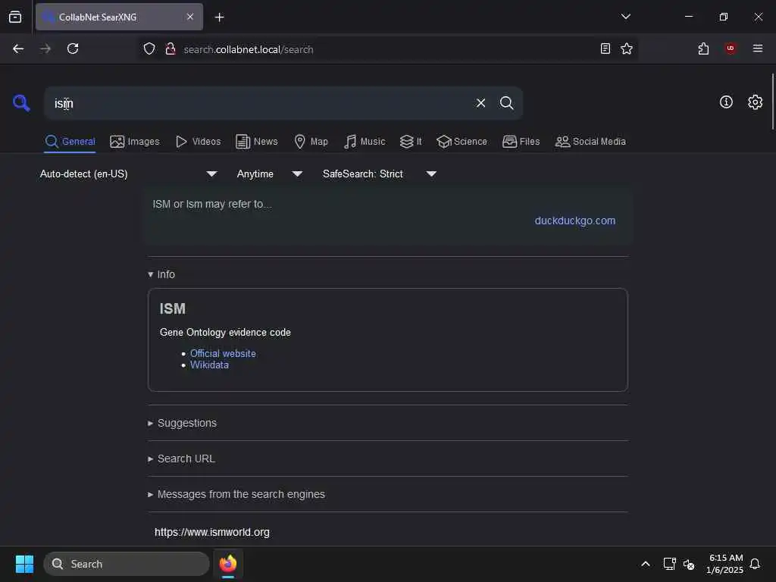Go back with browser back arrow
Screen dimensions: 776x582
(x=18, y=48)
